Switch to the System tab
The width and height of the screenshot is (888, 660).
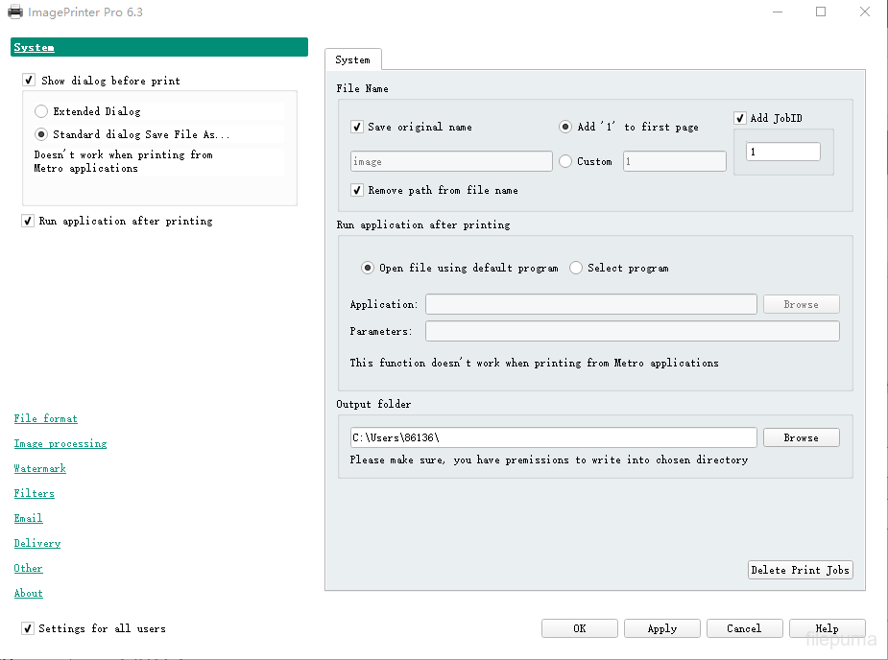point(352,59)
